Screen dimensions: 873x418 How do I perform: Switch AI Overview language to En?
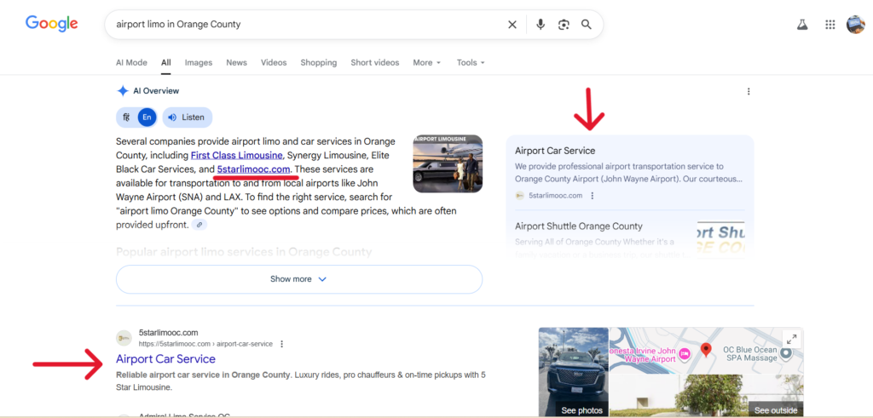tap(147, 117)
